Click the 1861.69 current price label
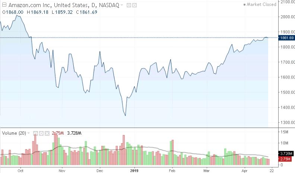Image resolution: width=295 pixels, height=173 pixels. [x=286, y=38]
